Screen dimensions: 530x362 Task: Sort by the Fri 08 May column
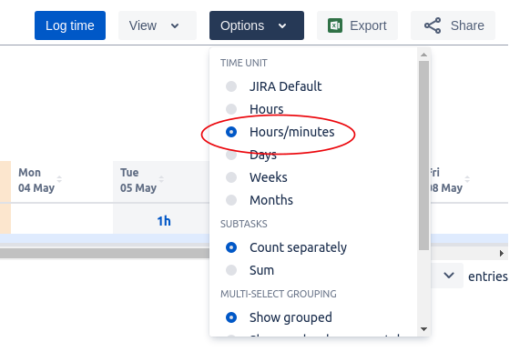pyautogui.click(x=467, y=179)
